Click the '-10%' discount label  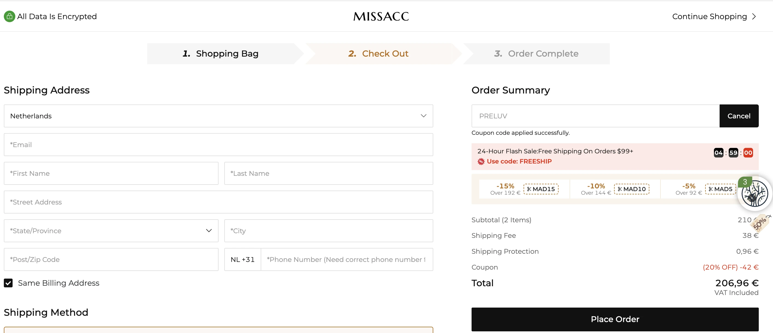(x=596, y=186)
